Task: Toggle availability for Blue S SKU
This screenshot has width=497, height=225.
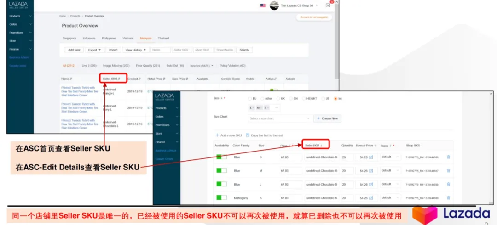Action: point(221,157)
